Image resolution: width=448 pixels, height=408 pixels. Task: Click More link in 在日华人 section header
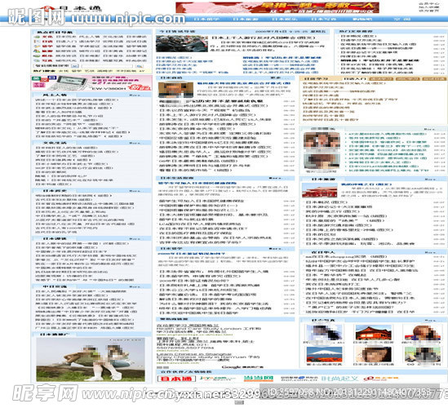[430, 253]
